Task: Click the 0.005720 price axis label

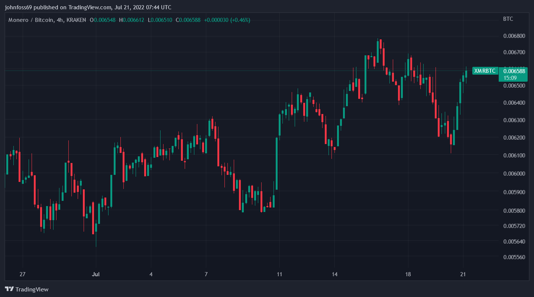Action: (x=514, y=226)
